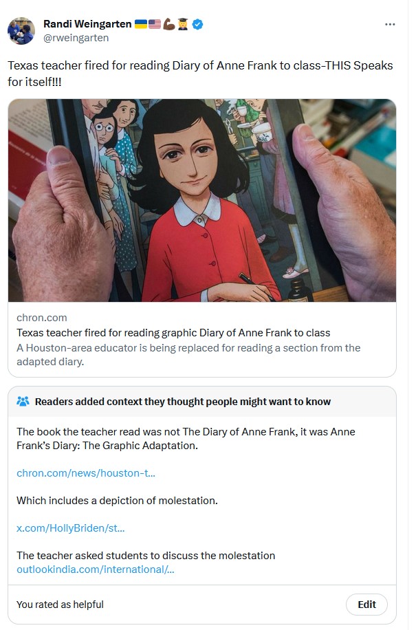Click the 'You rated as helpful' text
416x630 pixels.
click(x=60, y=605)
